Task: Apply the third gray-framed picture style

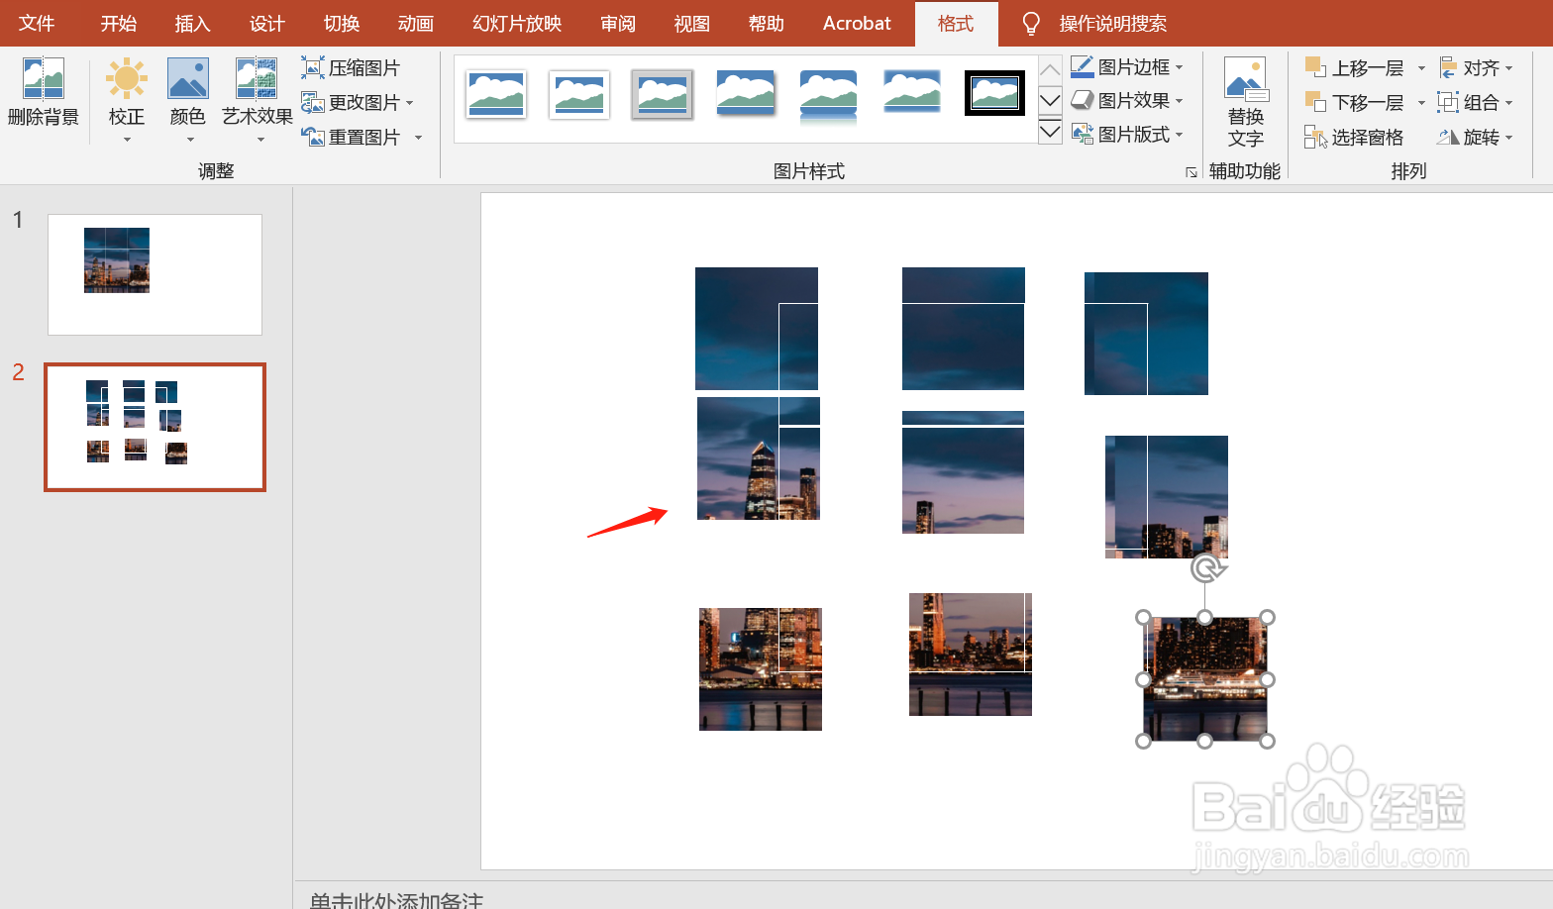Action: [663, 95]
